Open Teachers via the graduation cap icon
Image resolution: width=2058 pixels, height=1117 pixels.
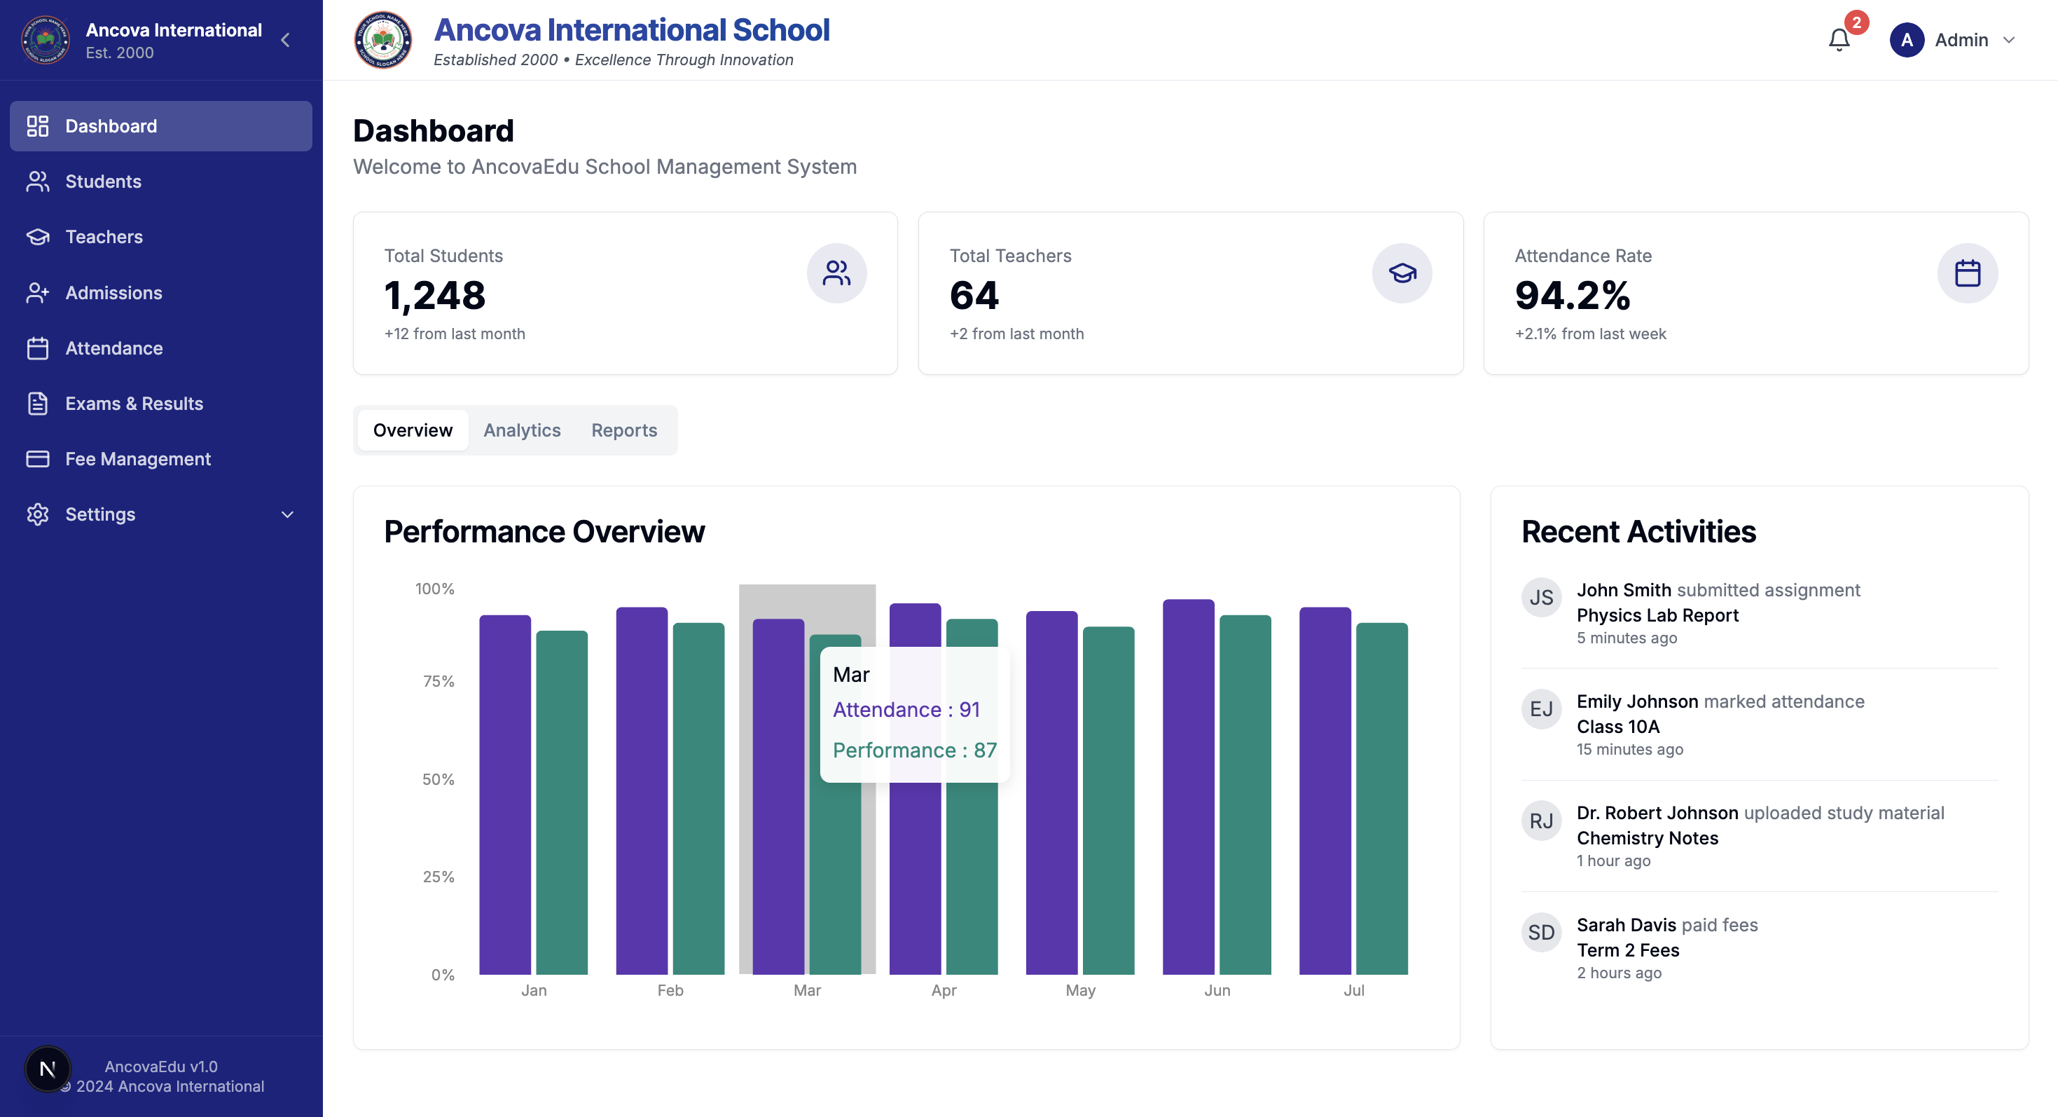click(x=38, y=236)
